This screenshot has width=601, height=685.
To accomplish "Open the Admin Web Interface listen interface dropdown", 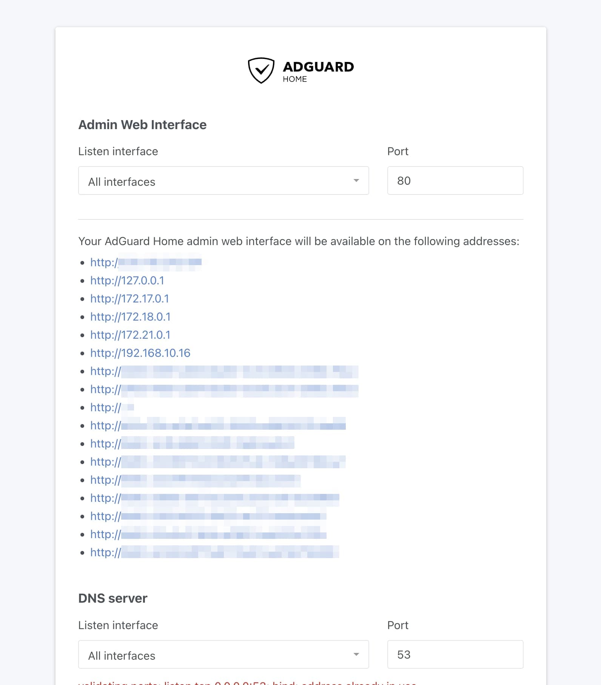I will coord(223,181).
